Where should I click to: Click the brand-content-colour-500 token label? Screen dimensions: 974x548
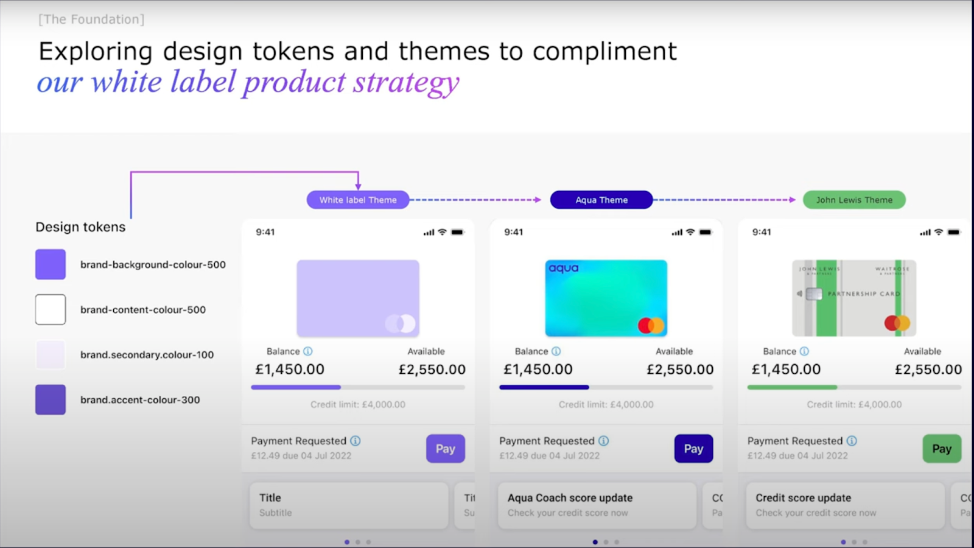[143, 309]
